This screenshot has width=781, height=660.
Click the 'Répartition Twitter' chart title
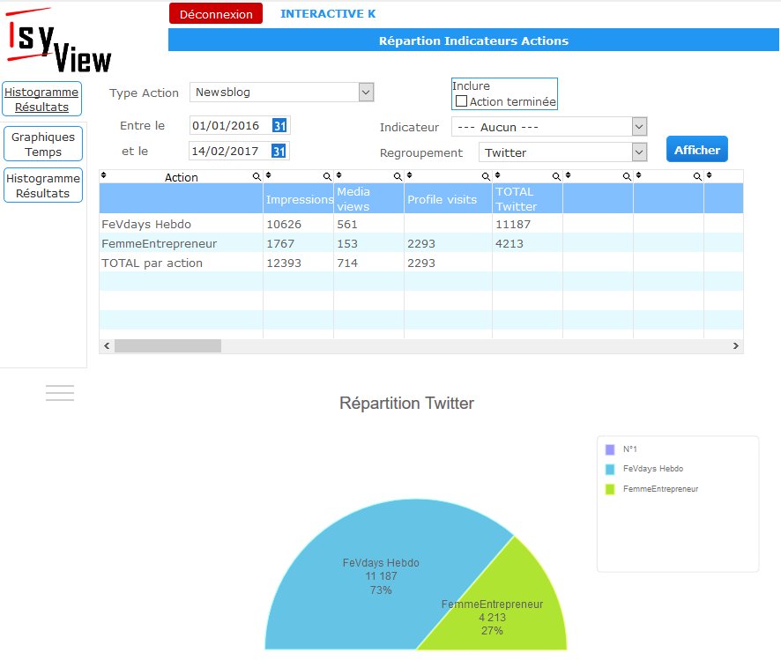(406, 403)
